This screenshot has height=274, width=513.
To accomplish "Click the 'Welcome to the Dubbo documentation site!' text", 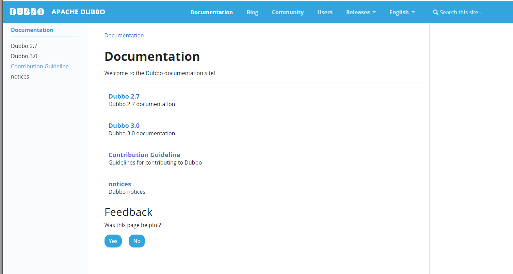I will 160,73.
